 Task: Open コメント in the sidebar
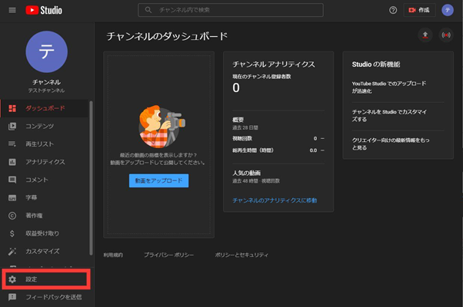pos(45,180)
